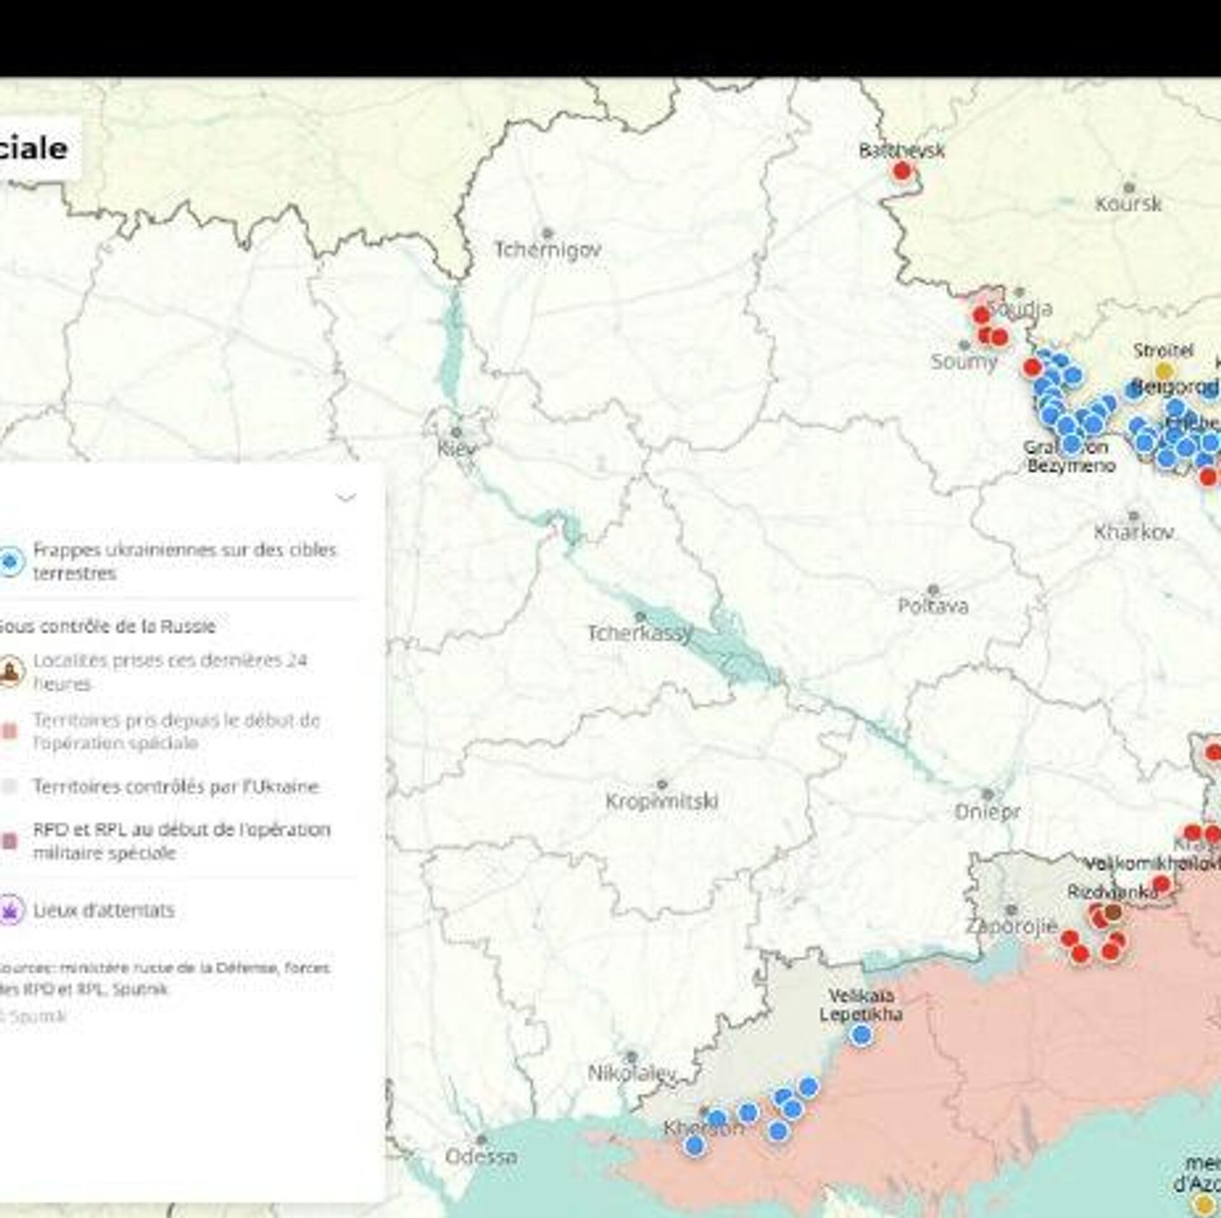Click red marker under Baltchevsk label
Viewport: 1221px width, 1218px height.
901,170
